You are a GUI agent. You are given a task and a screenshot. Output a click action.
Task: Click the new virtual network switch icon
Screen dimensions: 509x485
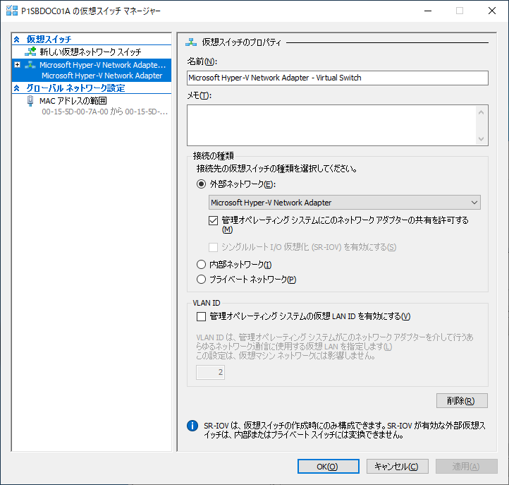tap(30, 52)
